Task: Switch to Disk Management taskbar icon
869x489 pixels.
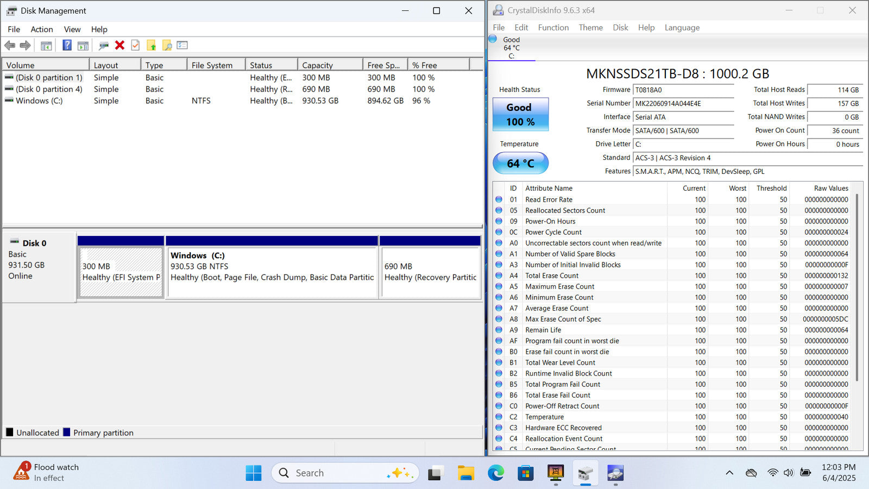Action: (x=585, y=473)
